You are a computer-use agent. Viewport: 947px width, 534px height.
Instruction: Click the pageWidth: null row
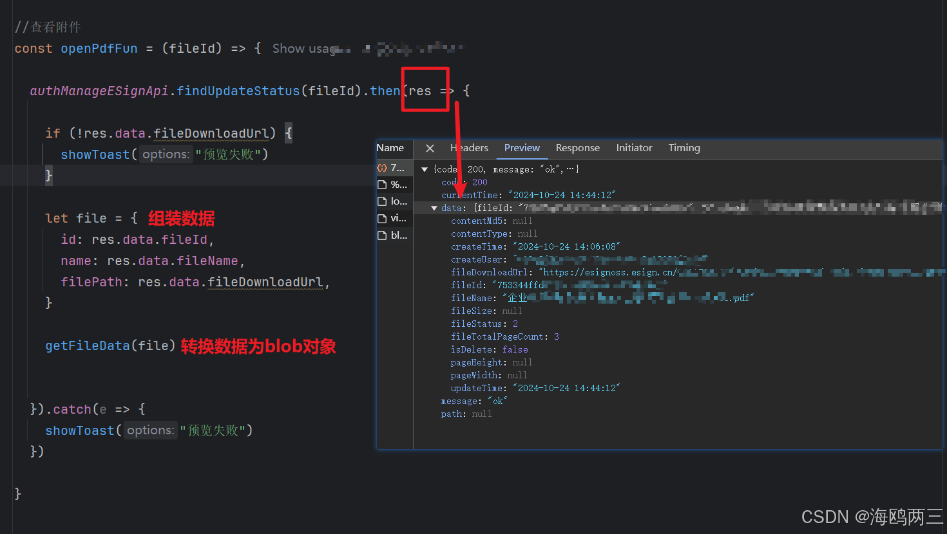pyautogui.click(x=489, y=375)
